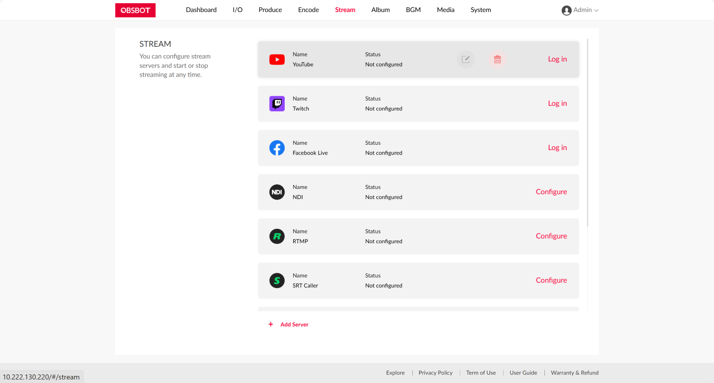
Task: Click the YouTube play icon
Action: (x=277, y=60)
